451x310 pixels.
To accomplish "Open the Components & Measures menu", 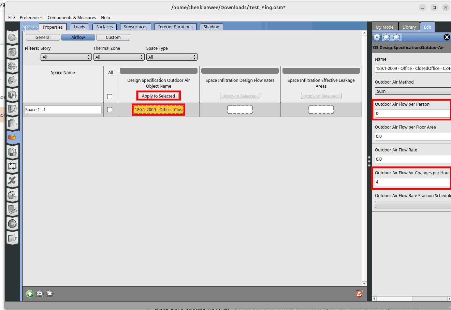I will click(x=72, y=18).
